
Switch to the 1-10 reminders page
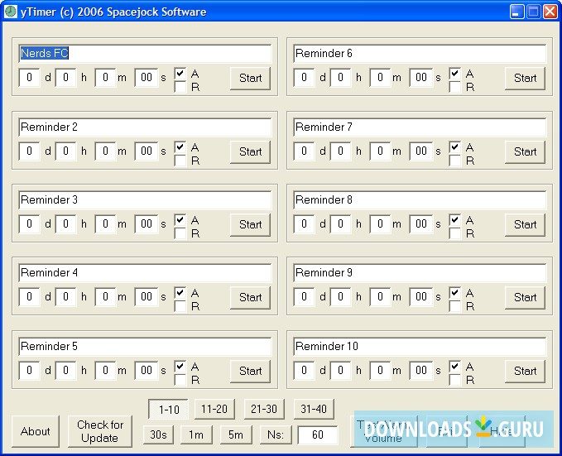(x=169, y=409)
